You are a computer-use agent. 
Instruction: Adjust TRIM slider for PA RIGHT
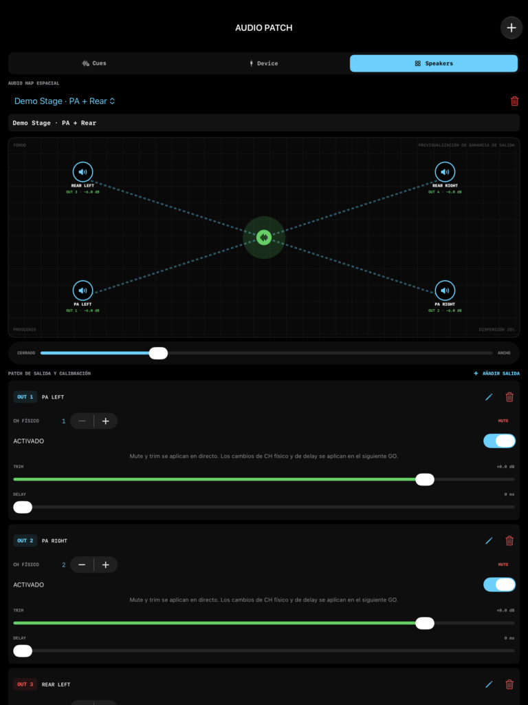[264, 623]
